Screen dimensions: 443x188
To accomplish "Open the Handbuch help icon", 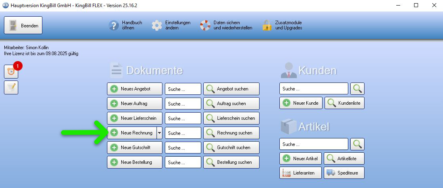I will click(x=114, y=25).
